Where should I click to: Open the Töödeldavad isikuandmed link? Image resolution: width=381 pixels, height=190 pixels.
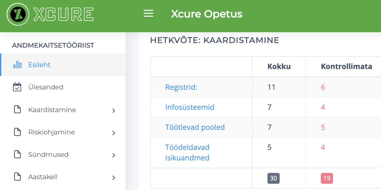(187, 152)
